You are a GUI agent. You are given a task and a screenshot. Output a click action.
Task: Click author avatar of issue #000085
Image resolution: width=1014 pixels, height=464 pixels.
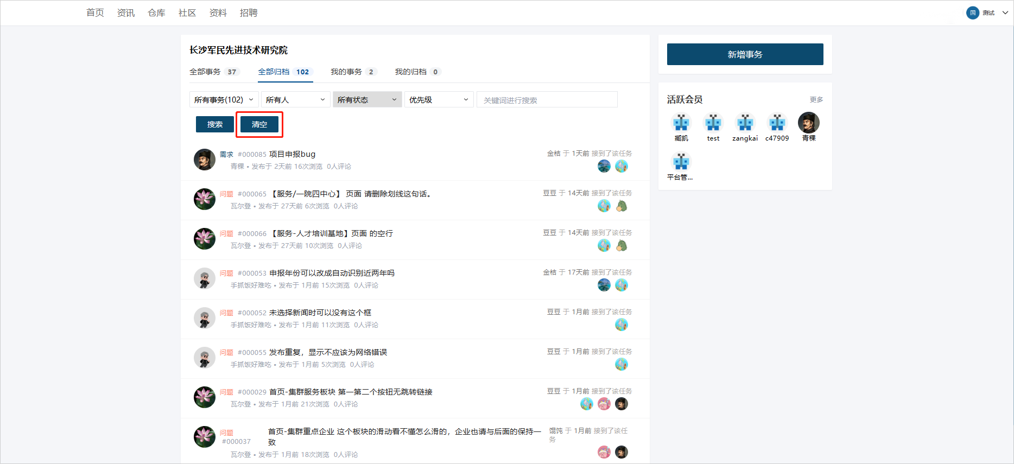pos(205,160)
